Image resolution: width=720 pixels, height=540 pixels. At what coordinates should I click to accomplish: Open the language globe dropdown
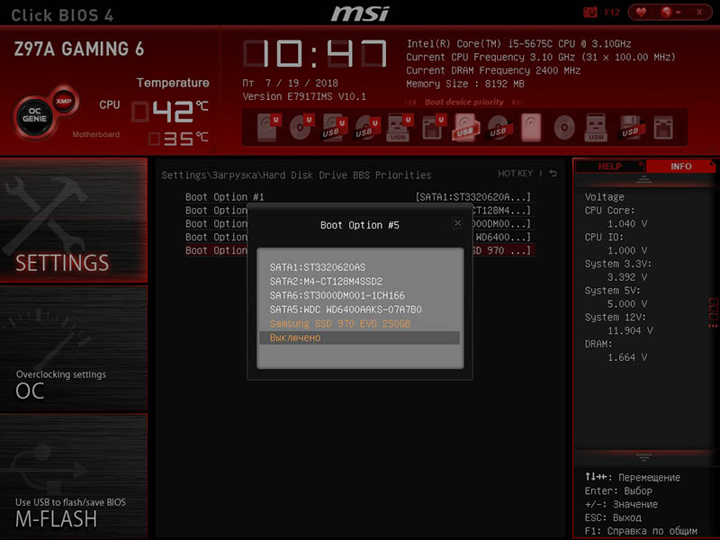point(670,13)
